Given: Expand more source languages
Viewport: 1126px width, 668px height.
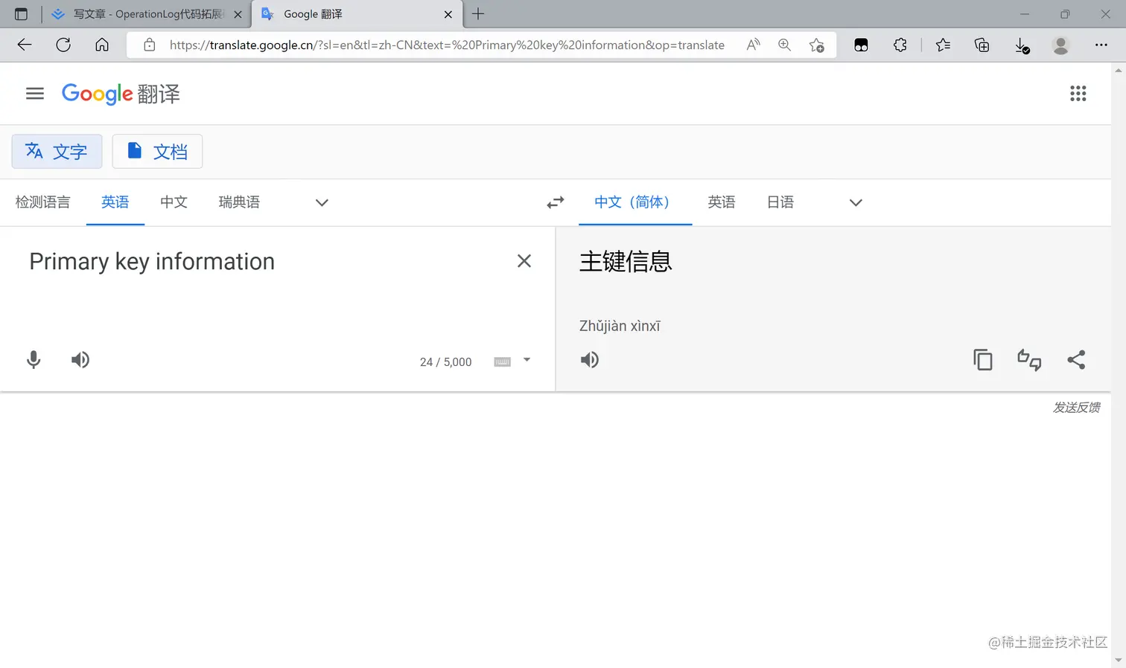Looking at the screenshot, I should (x=322, y=202).
